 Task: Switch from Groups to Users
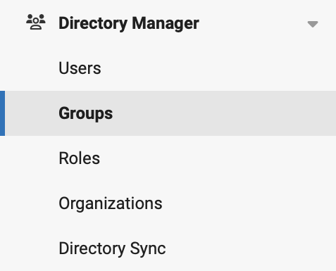(80, 68)
